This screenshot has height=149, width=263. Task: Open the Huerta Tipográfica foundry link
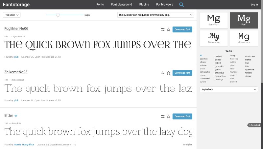point(24,144)
